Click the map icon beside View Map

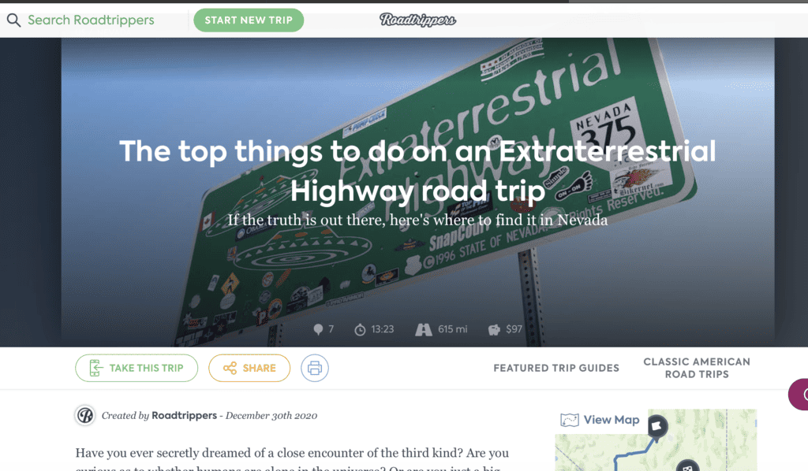coord(570,421)
